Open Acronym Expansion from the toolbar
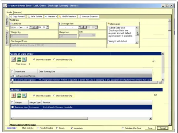The width and height of the screenshot is (178, 133). (x=88, y=17)
